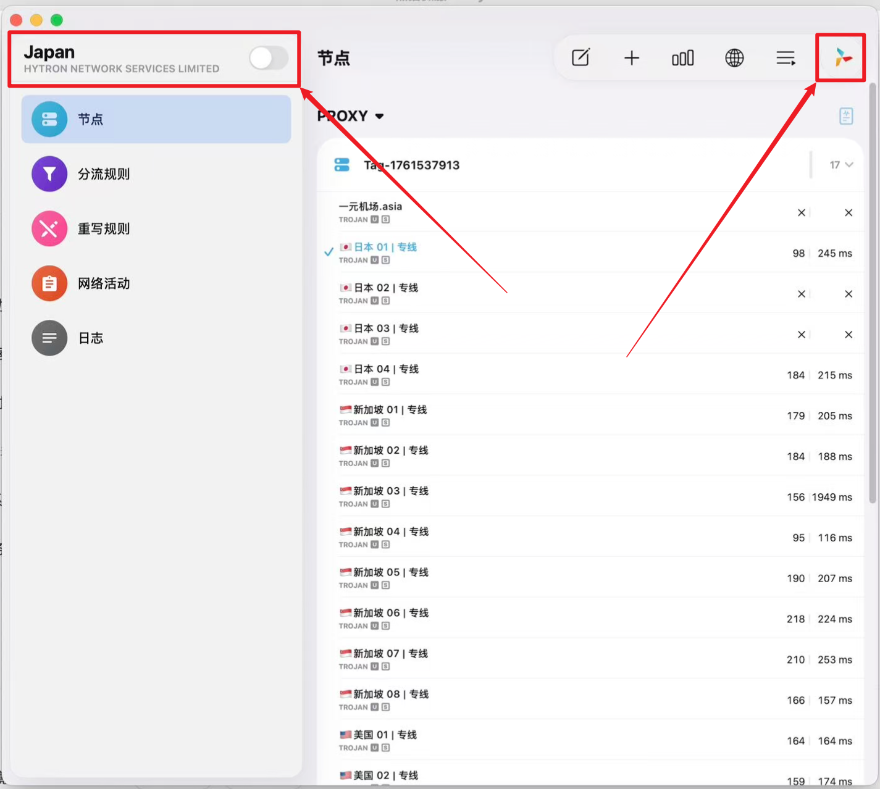The image size is (880, 789).
Task: Select the checked 日本 01 | 专线 node
Action: coord(590,253)
